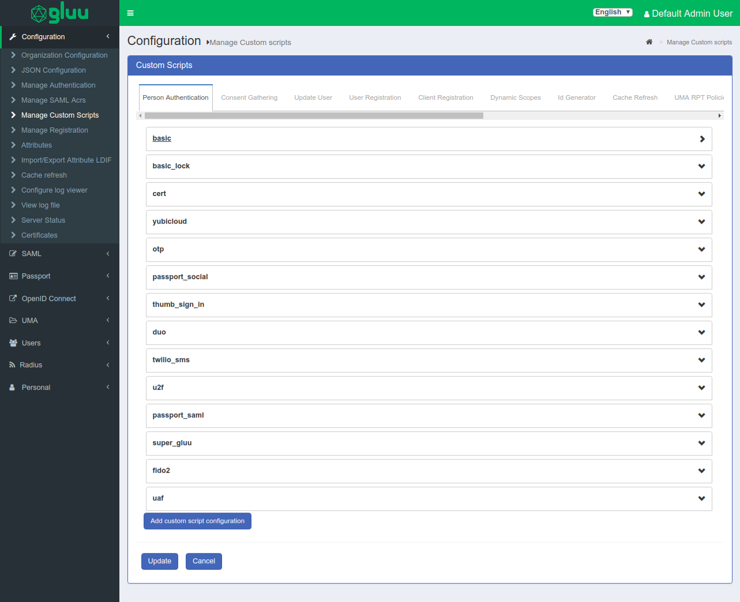Click the SAML edit icon in sidebar
This screenshot has height=602, width=740.
coord(13,254)
